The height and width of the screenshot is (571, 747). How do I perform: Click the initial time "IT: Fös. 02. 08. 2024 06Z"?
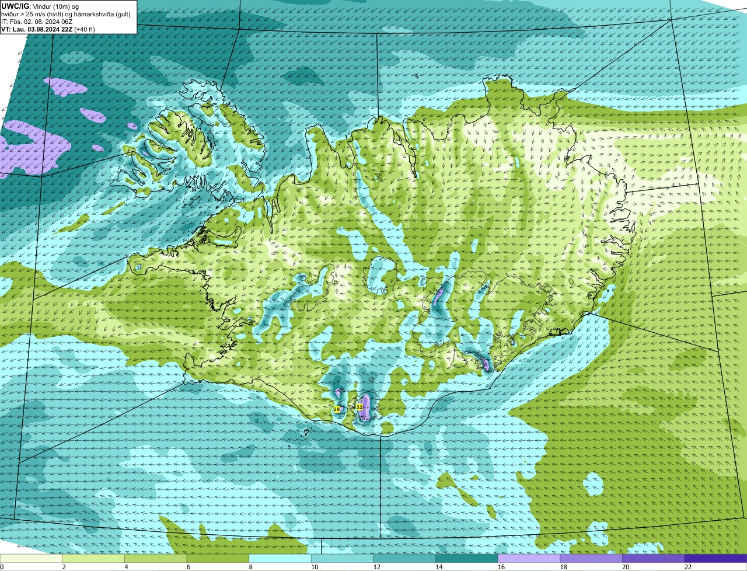click(37, 22)
